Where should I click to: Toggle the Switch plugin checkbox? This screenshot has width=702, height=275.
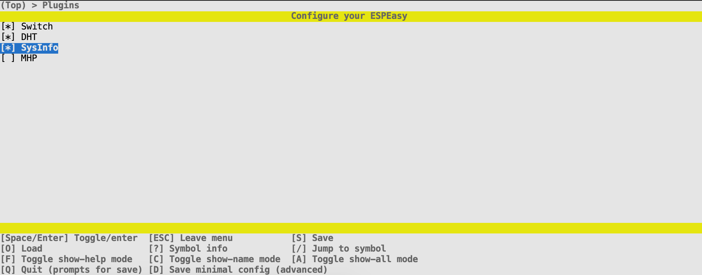point(8,26)
